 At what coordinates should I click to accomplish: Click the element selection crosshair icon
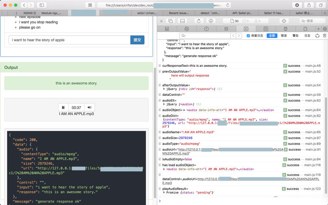284,21
